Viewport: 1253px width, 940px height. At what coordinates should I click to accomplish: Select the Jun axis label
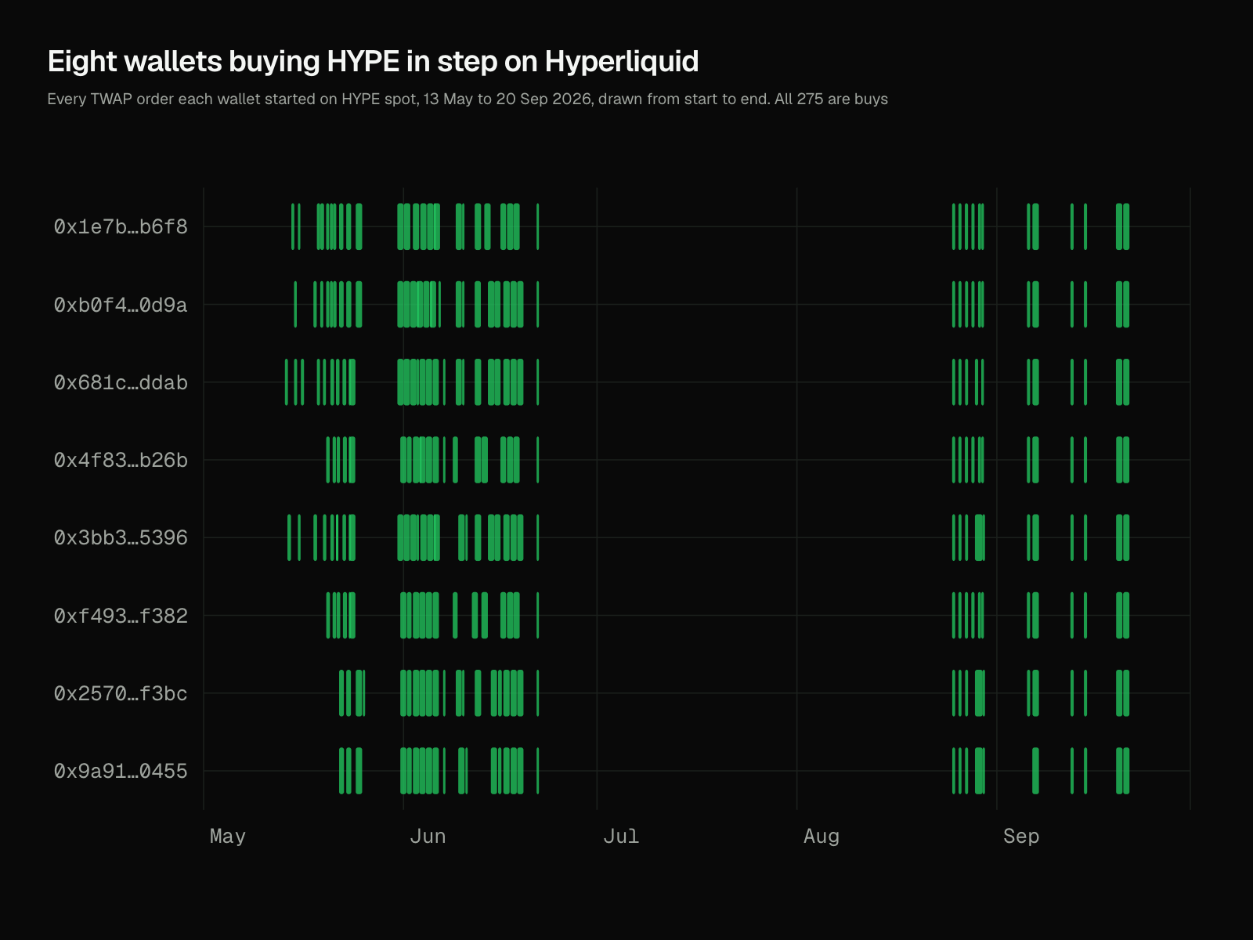click(x=428, y=837)
